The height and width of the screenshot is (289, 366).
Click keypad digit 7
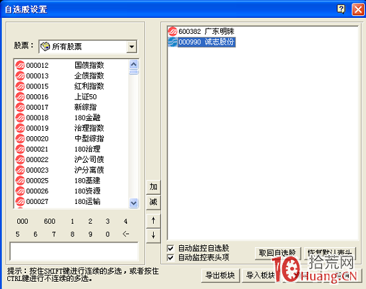pyautogui.click(x=54, y=234)
